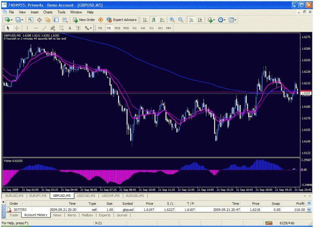The height and width of the screenshot is (227, 314).
Task: Open the Experts tab in terminal
Action: pyautogui.click(x=104, y=215)
